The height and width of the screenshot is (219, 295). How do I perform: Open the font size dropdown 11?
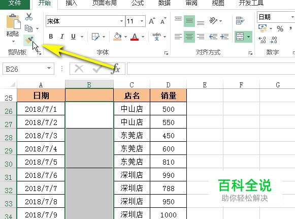pos(142,21)
